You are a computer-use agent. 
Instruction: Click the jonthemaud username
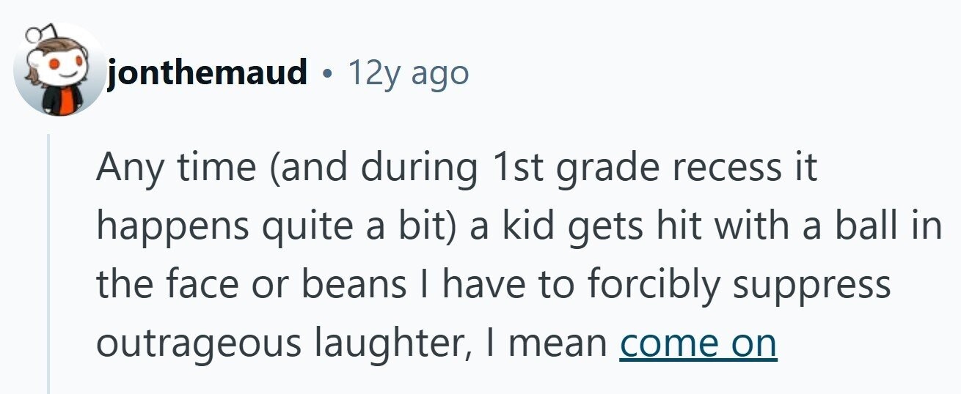point(207,73)
